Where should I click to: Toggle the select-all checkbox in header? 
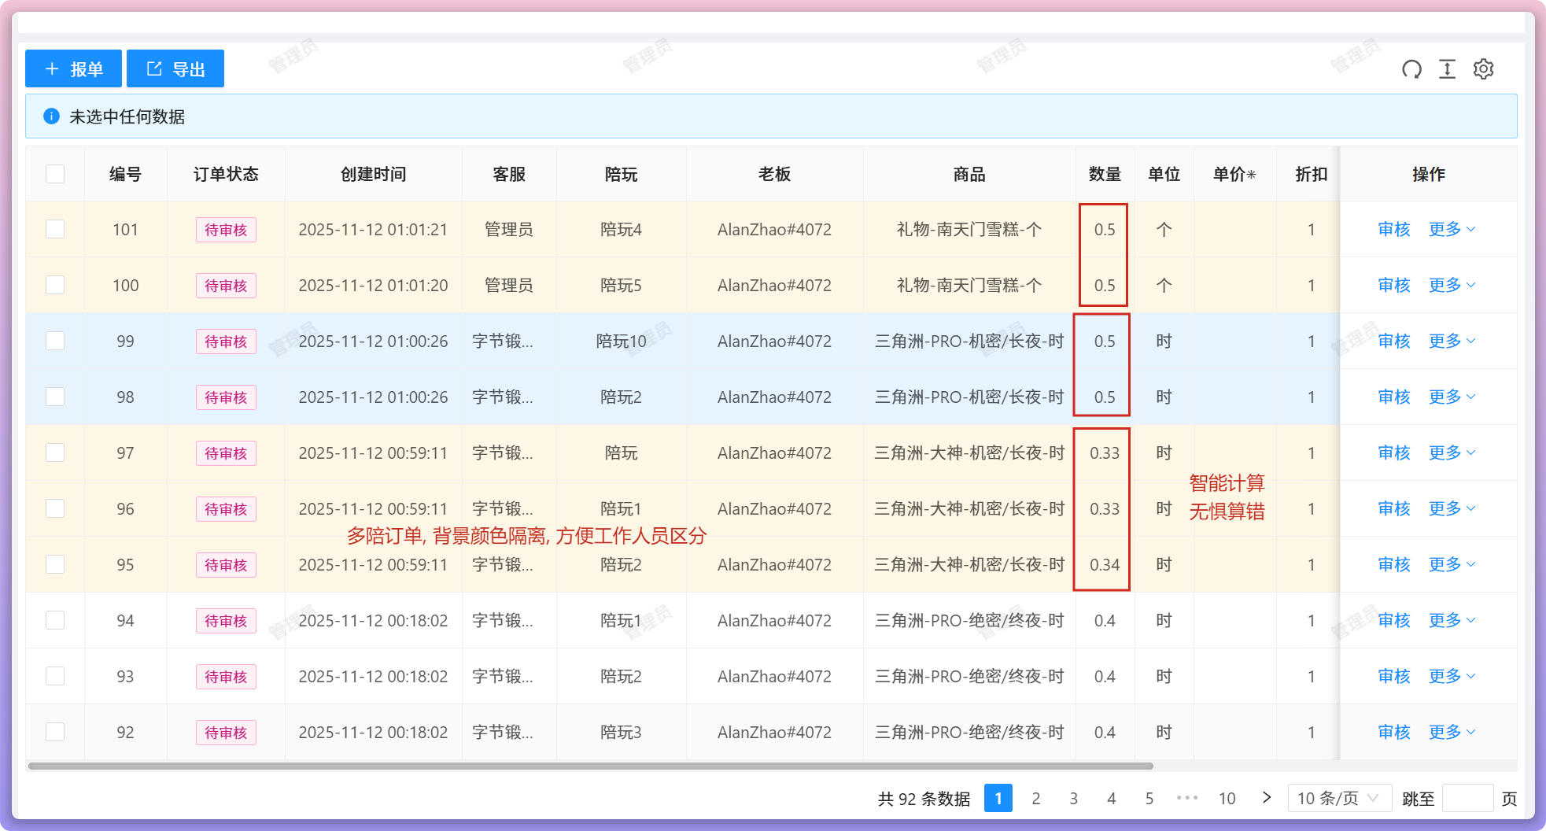[55, 174]
